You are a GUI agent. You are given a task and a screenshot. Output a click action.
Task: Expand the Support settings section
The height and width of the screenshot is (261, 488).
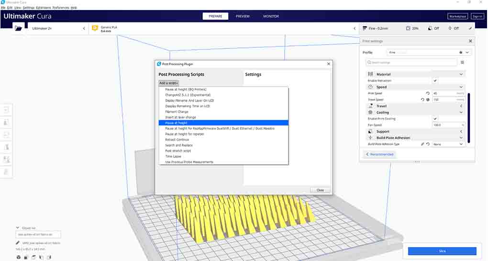(461, 131)
